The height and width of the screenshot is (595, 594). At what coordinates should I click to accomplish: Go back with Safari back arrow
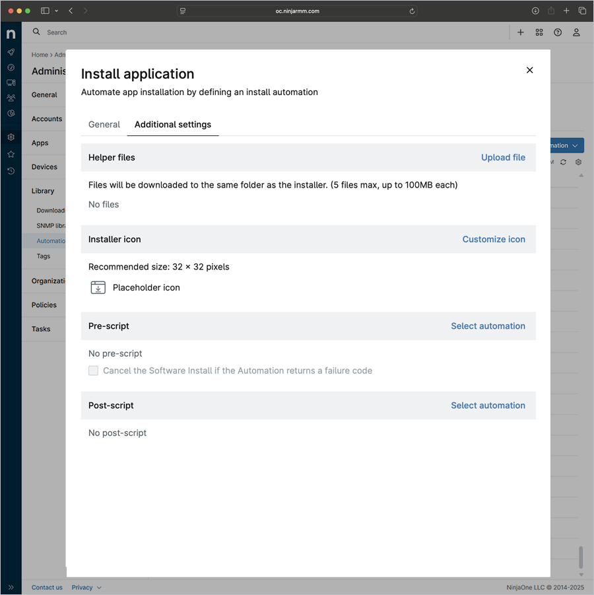click(x=71, y=11)
